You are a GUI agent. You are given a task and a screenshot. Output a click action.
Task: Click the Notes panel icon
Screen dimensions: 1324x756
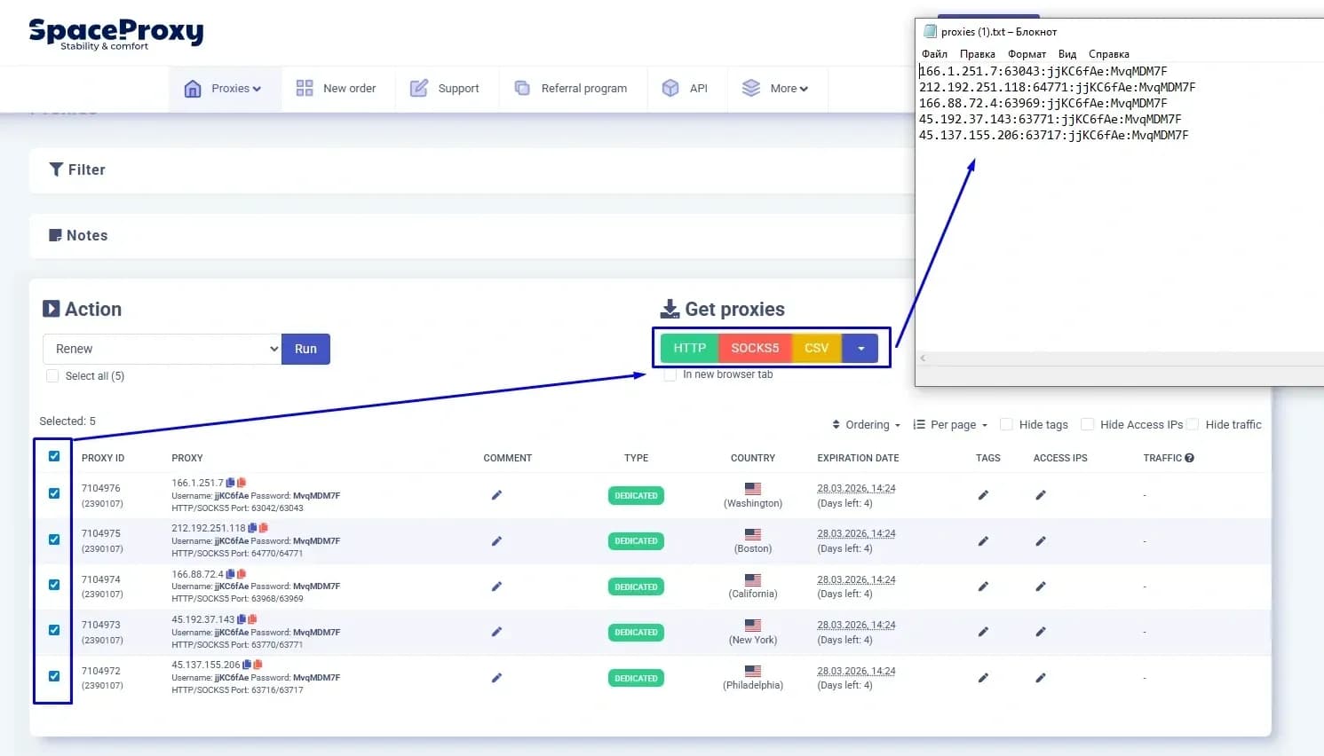click(55, 234)
